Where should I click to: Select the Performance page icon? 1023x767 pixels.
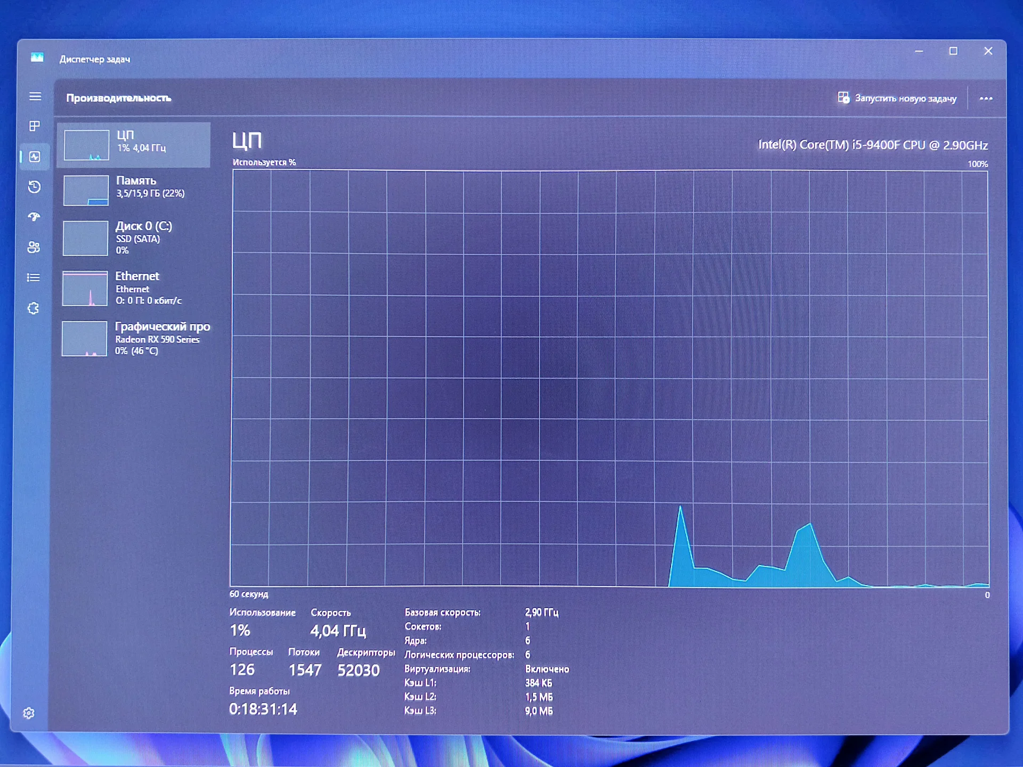[x=35, y=157]
